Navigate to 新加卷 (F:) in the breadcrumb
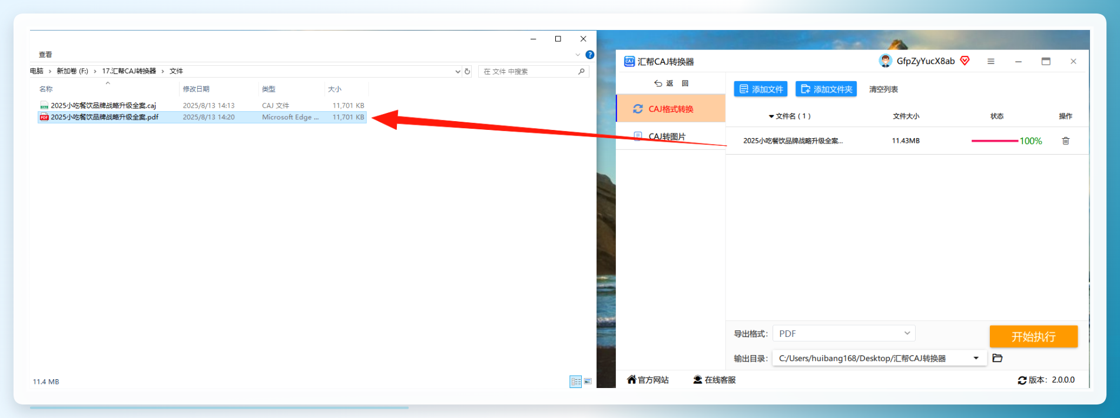Screen dimensions: 1120x418 click(x=72, y=71)
